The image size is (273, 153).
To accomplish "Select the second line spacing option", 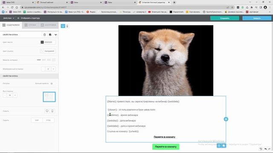I will (x=44, y=60).
